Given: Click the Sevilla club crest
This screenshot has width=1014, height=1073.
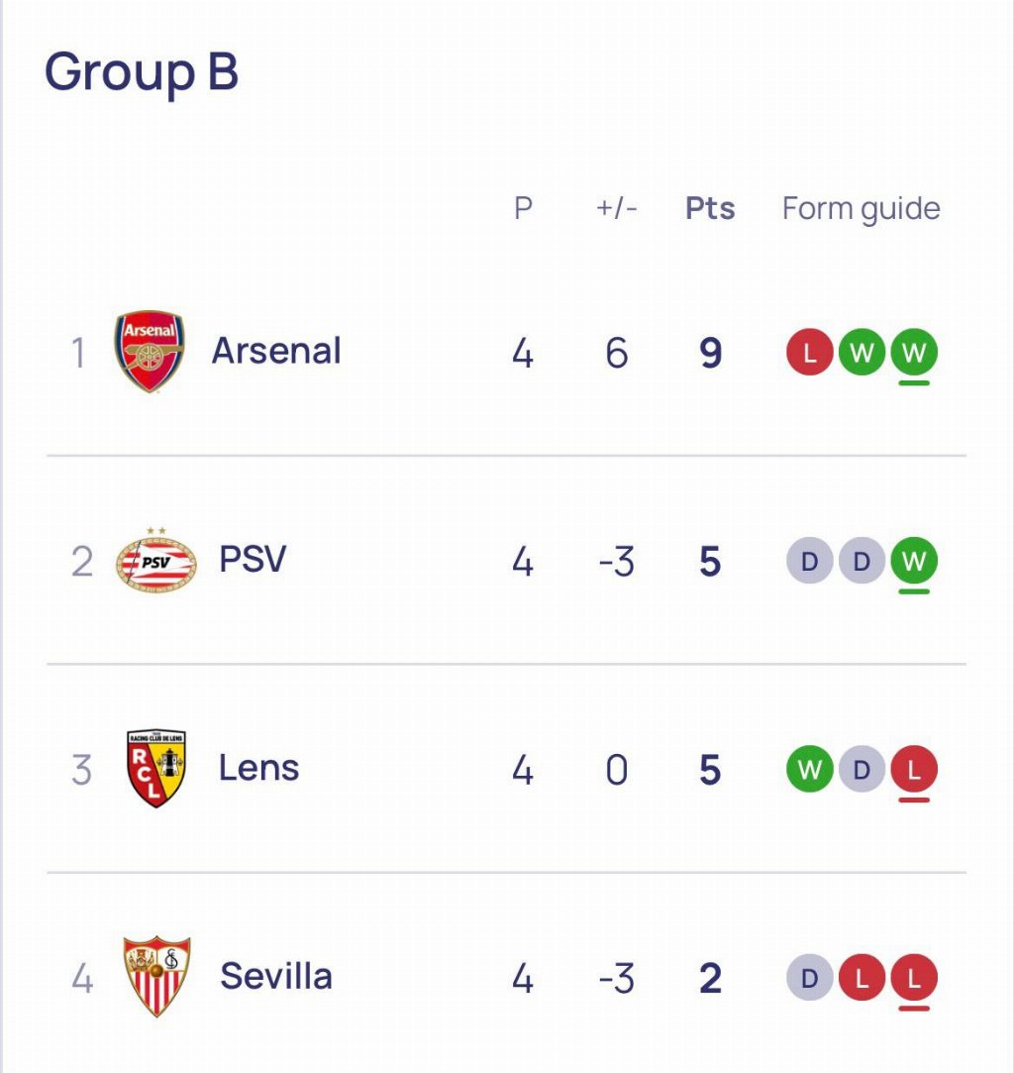Looking at the screenshot, I should [156, 977].
